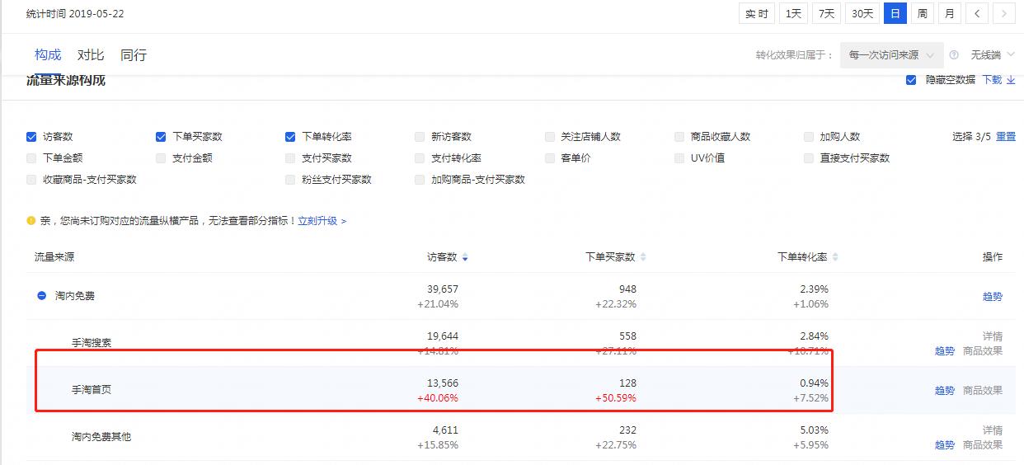Open 趋势 for 淘内免费其他 row
Screen dimensions: 1024x465
pos(945,445)
